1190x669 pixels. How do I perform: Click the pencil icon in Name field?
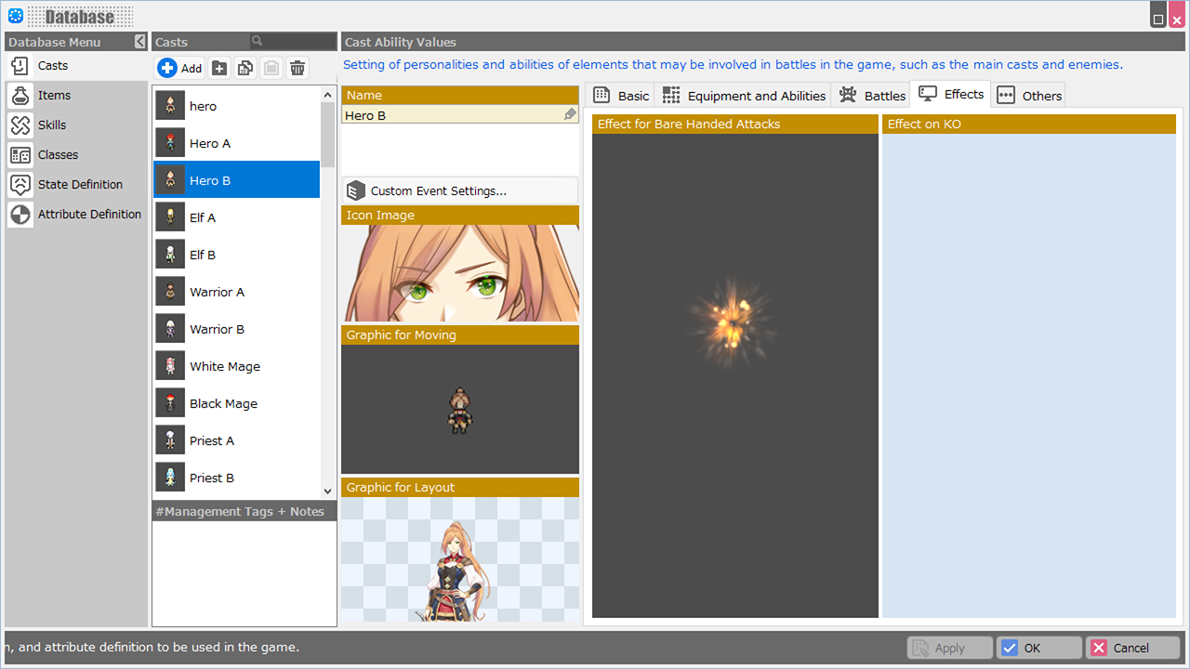click(570, 114)
